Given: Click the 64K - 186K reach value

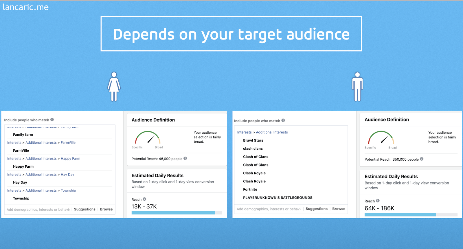Looking at the screenshot, I should click(379, 208).
